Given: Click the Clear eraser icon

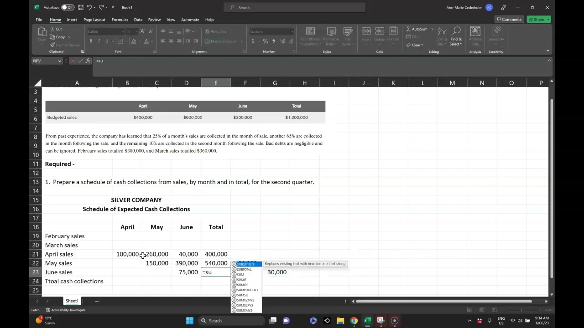Looking at the screenshot, I should click(x=408, y=45).
